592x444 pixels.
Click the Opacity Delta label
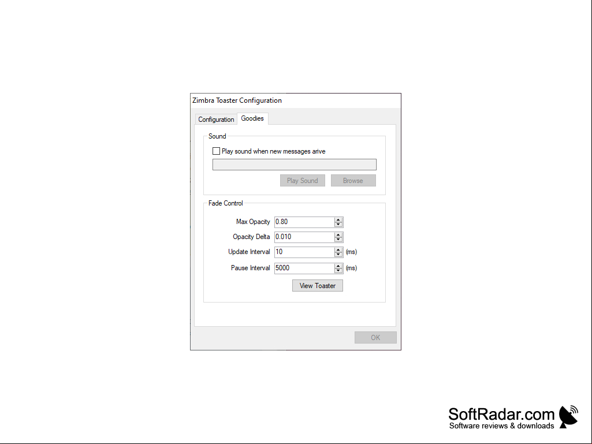click(251, 237)
